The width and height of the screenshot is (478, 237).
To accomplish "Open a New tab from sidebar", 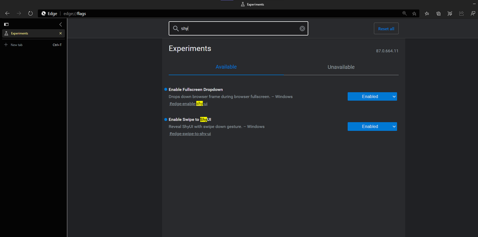I will click(33, 45).
